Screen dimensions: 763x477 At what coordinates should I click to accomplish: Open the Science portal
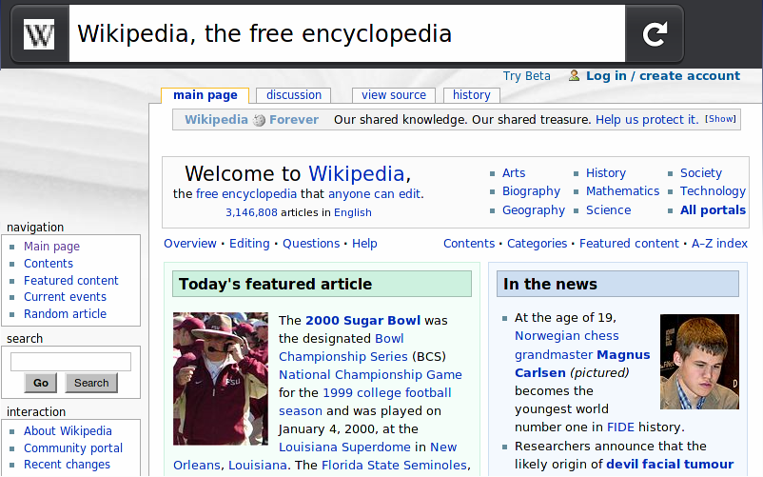608,210
